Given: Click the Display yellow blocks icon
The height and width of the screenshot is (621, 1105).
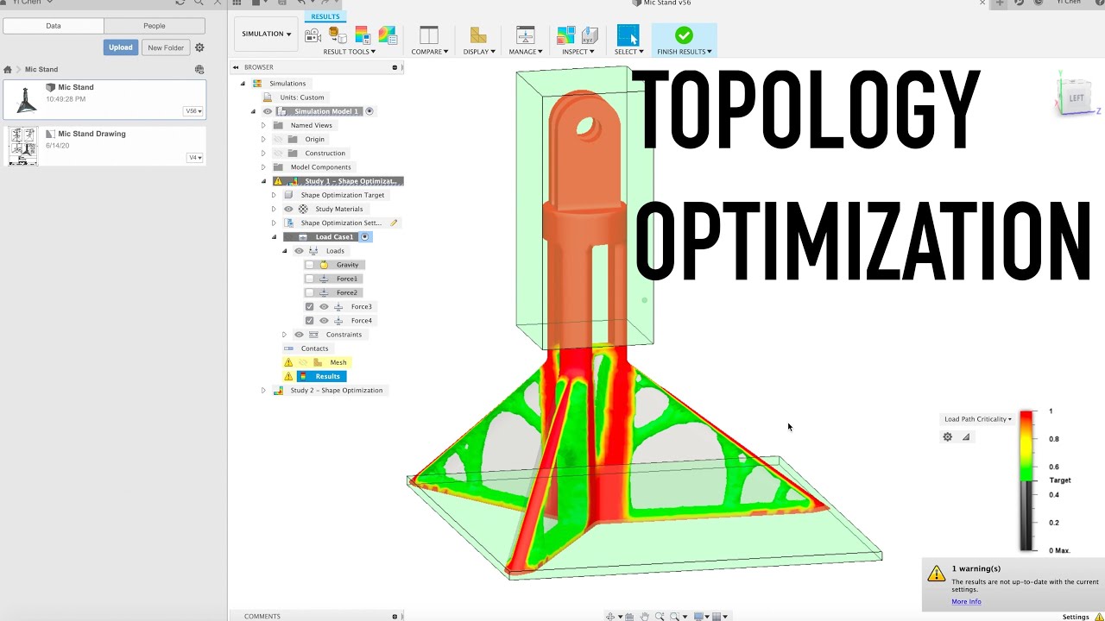Looking at the screenshot, I should tap(478, 35).
